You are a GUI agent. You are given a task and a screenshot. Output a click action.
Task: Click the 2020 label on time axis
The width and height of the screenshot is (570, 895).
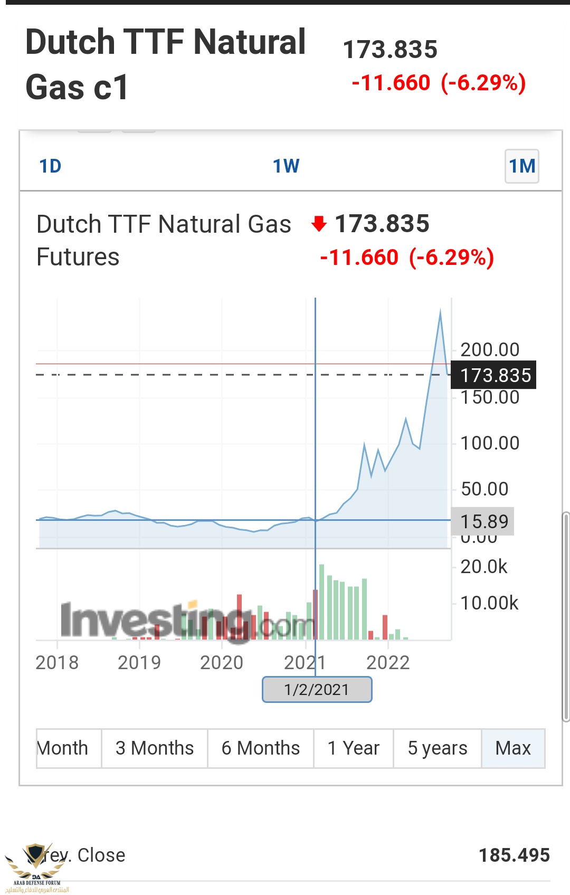[222, 662]
